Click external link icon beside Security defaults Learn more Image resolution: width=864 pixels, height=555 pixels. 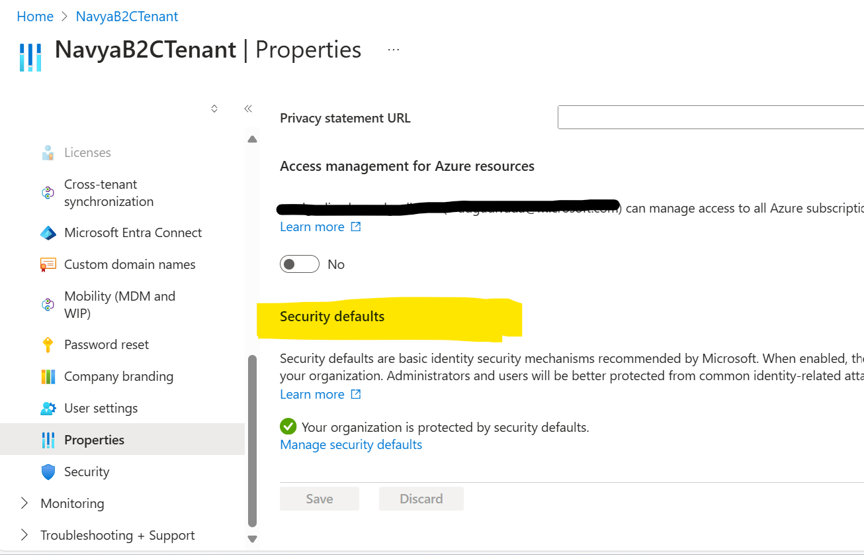356,394
